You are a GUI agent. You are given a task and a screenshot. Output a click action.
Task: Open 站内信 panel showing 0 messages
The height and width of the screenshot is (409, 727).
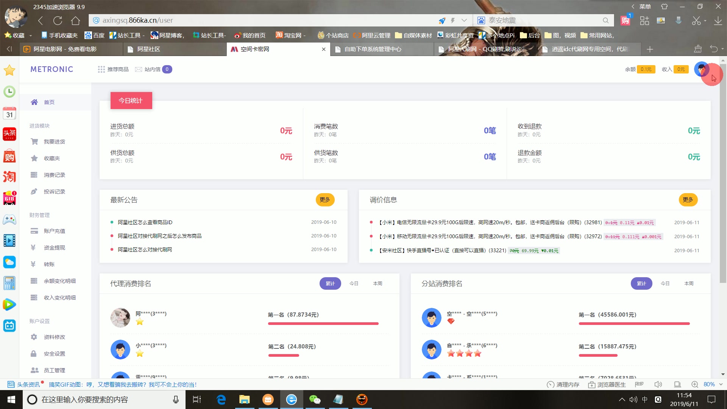153,69
